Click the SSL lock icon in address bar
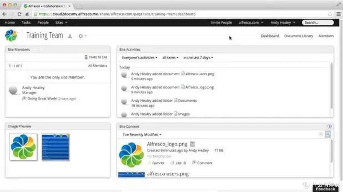The height and width of the screenshot is (192, 343). point(35,14)
